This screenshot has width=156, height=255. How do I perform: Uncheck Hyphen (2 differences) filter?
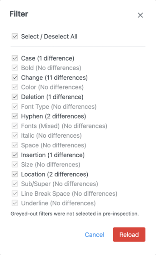pyautogui.click(x=15, y=116)
